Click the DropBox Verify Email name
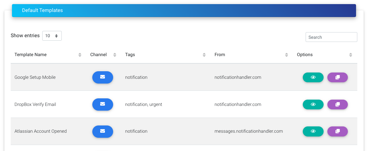Viewport: 374px width, 151px height. (35, 104)
